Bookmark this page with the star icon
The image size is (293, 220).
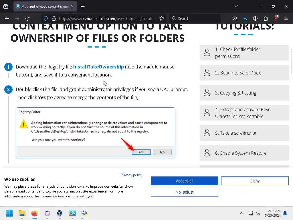pyautogui.click(x=162, y=19)
